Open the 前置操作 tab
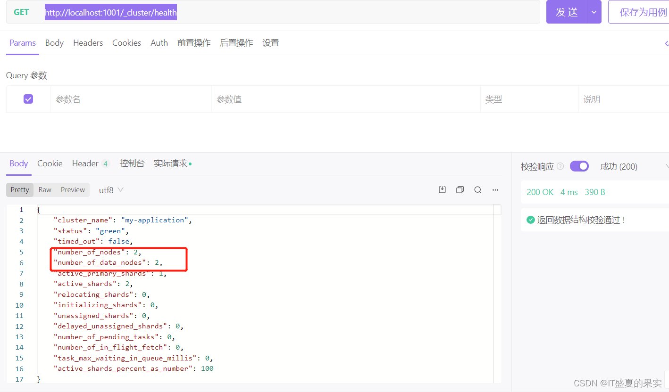Screen dimensions: 669x392 click(x=194, y=43)
